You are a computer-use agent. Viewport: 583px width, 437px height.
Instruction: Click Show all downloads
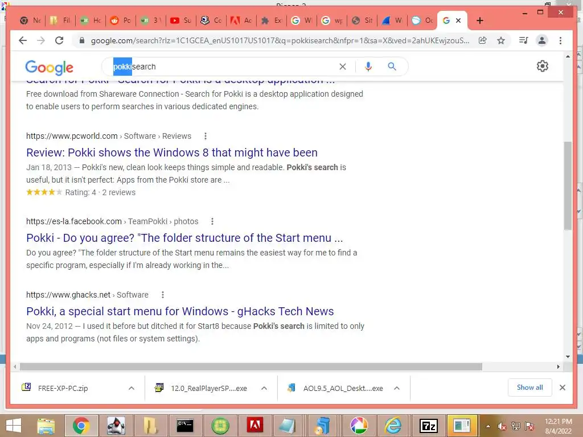[530, 387]
